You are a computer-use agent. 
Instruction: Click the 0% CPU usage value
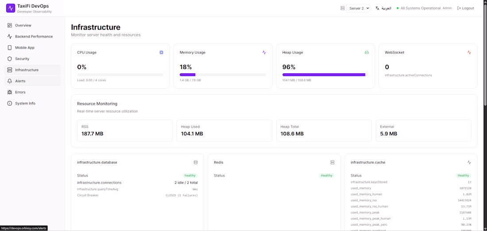[82, 67]
